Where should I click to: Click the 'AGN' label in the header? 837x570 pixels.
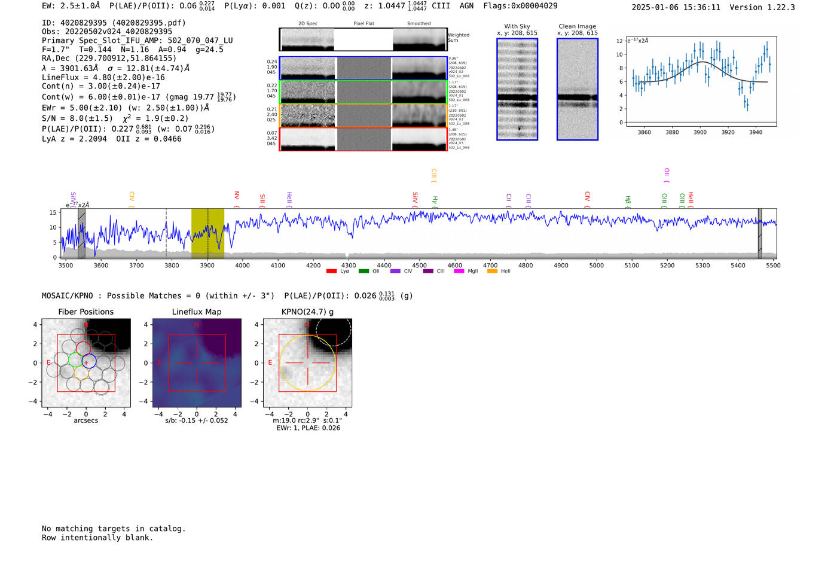point(466,6)
